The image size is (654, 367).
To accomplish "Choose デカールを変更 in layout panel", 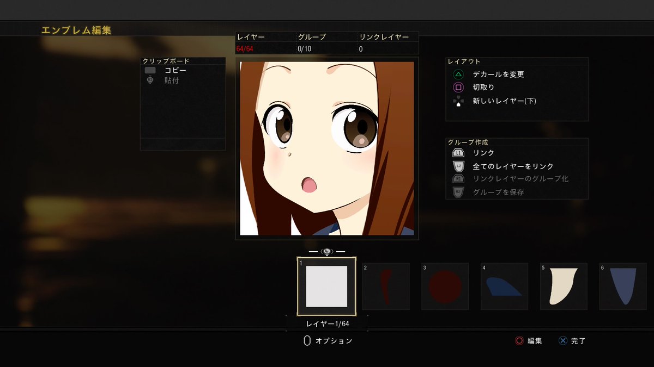I will point(498,74).
